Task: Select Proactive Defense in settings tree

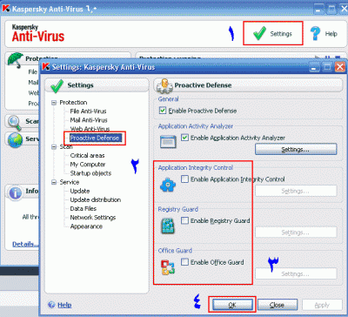Action: (95, 138)
